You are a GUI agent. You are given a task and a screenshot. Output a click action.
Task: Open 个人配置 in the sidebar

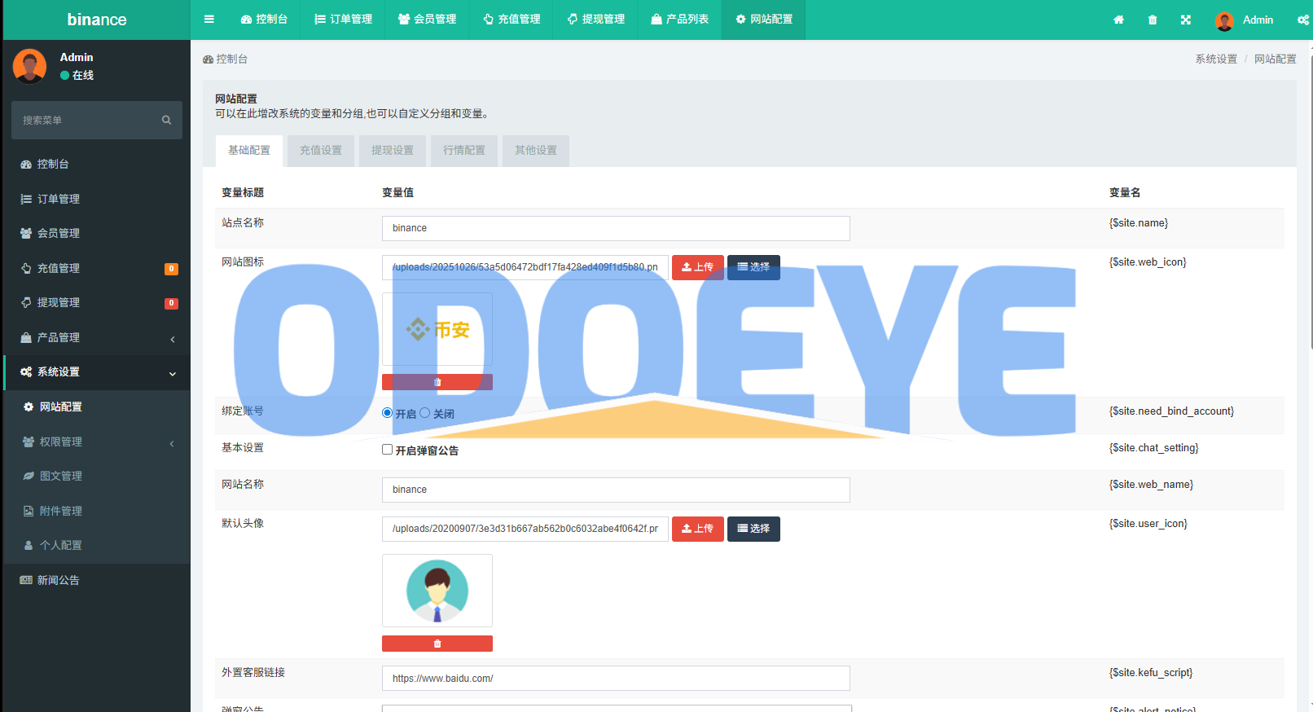click(x=97, y=545)
